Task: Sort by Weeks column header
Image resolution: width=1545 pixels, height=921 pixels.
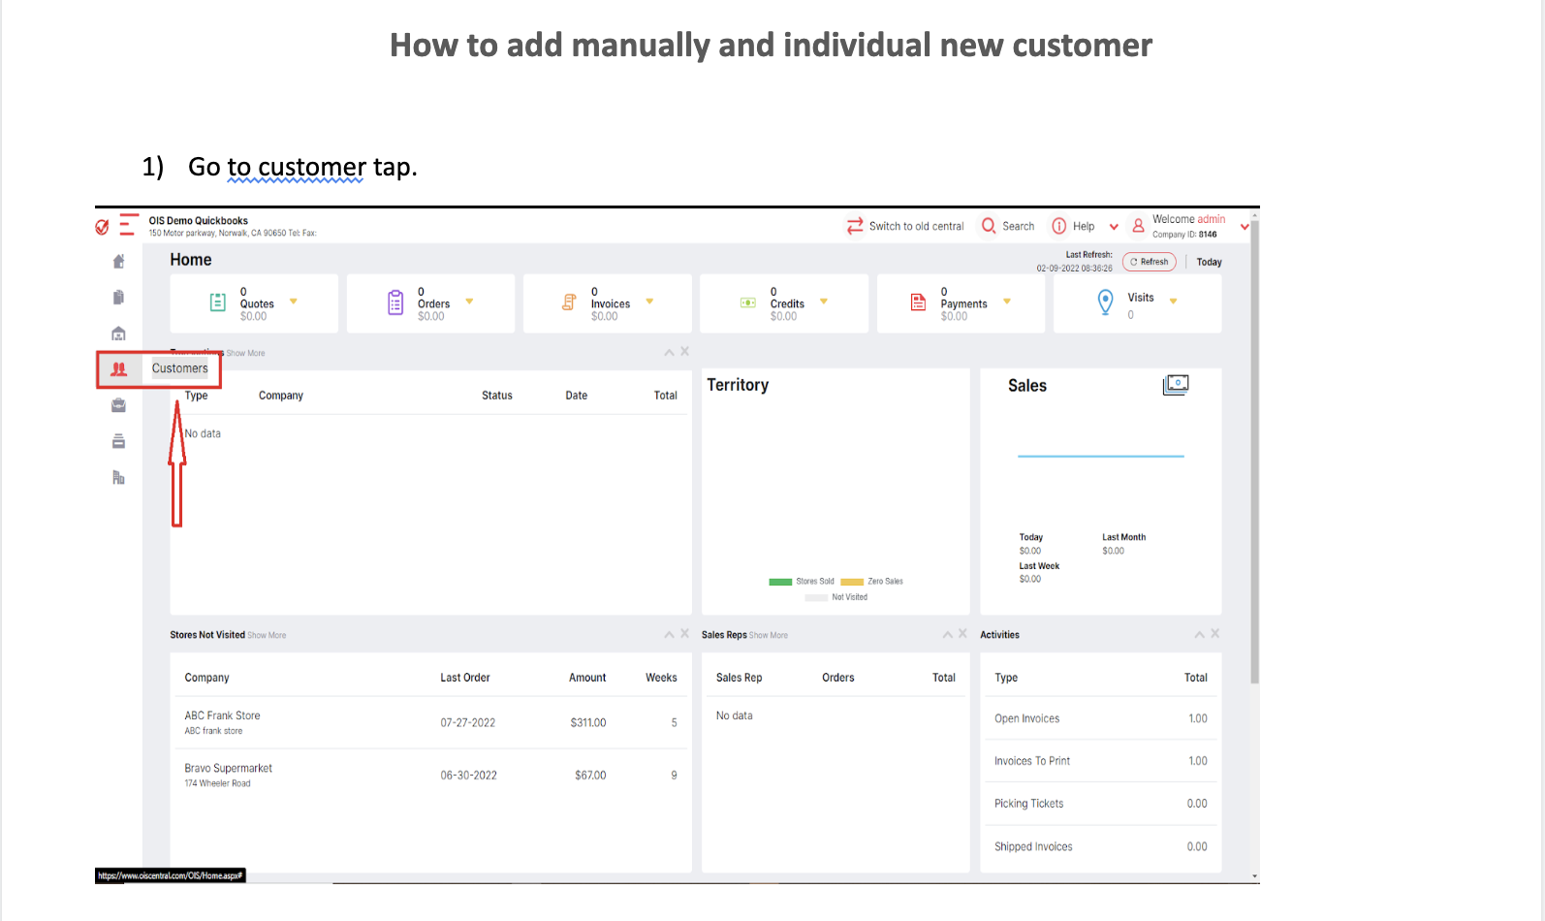Action: point(662,678)
